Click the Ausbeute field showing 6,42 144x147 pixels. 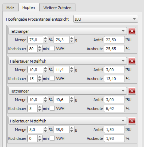tap(114, 109)
